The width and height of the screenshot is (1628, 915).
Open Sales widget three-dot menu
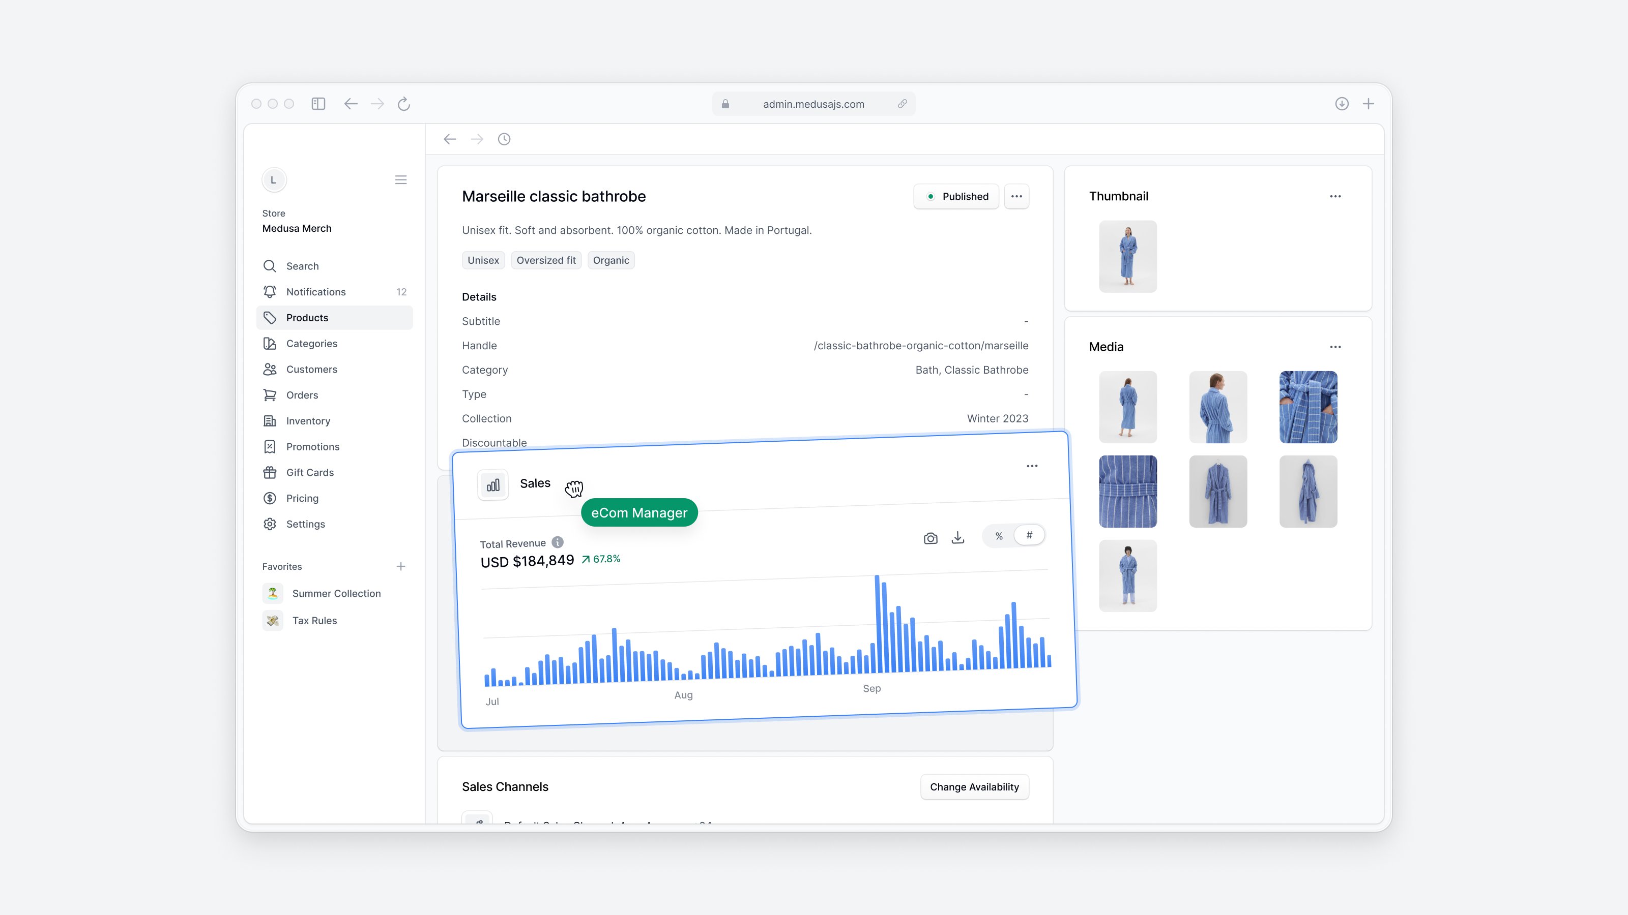(x=1032, y=466)
